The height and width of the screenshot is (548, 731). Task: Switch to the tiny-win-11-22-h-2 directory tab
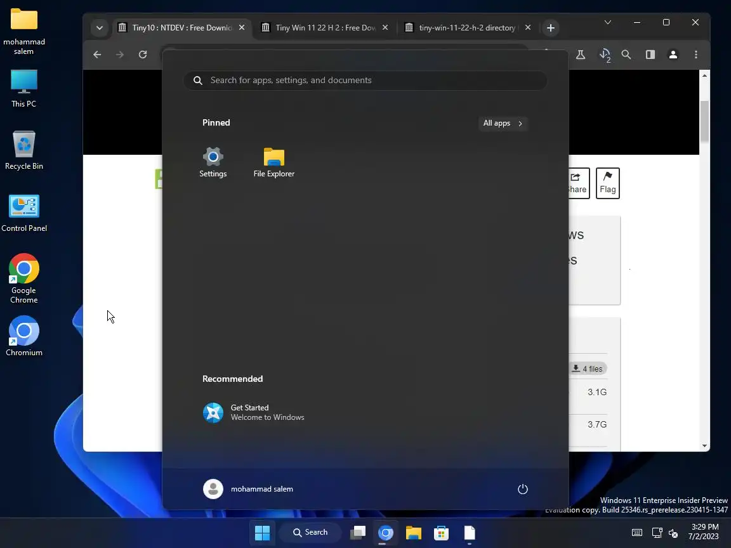click(468, 28)
